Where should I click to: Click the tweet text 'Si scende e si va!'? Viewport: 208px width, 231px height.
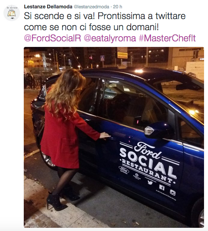[59, 16]
